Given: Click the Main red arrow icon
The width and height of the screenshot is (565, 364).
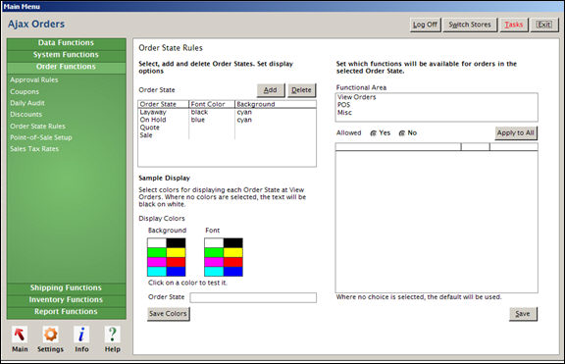Looking at the screenshot, I should click(x=20, y=335).
